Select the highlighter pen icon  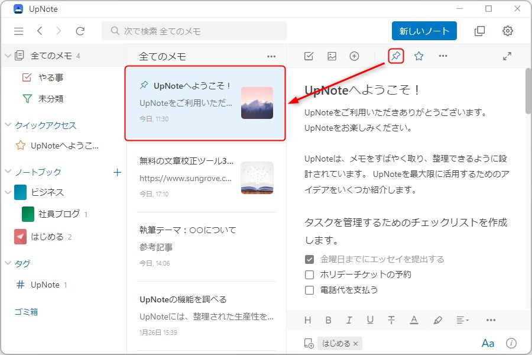pos(437,320)
